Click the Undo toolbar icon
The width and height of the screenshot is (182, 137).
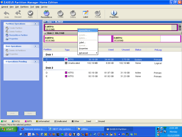6,14
